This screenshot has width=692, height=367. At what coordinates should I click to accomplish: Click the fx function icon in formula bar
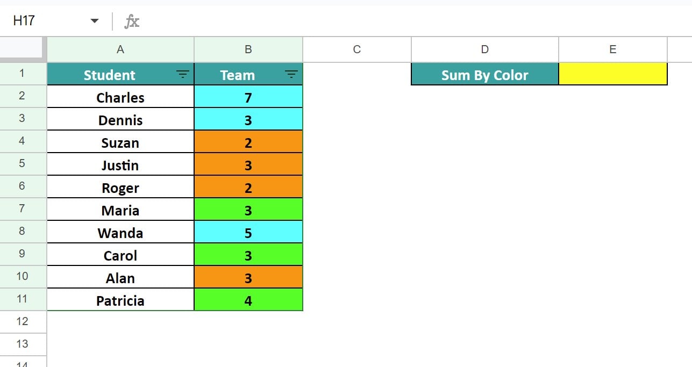(132, 21)
